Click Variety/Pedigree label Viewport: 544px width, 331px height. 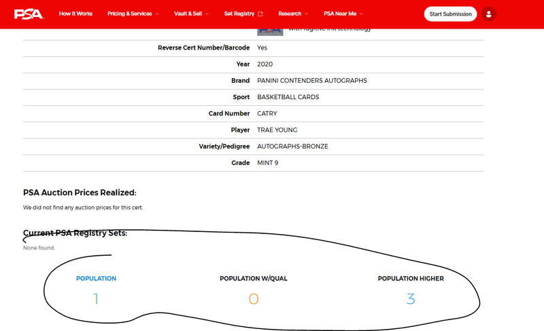point(224,147)
